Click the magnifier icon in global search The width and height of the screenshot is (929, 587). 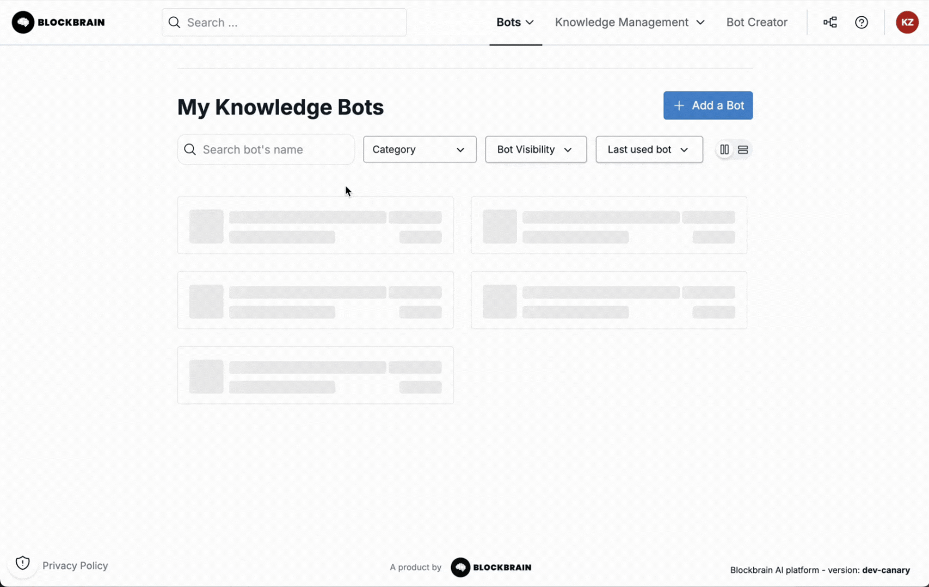[x=174, y=22]
